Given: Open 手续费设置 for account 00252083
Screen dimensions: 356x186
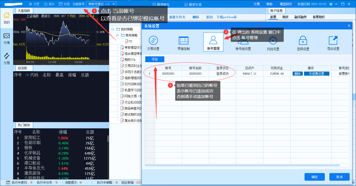Looking at the screenshot, I should click(x=316, y=74).
